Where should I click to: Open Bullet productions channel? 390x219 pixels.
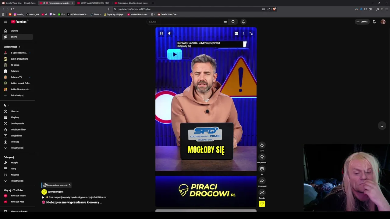pos(17,59)
